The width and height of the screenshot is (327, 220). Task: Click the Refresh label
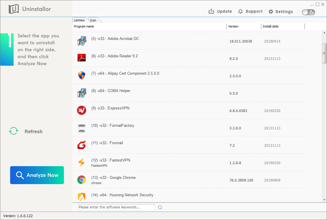point(34,131)
